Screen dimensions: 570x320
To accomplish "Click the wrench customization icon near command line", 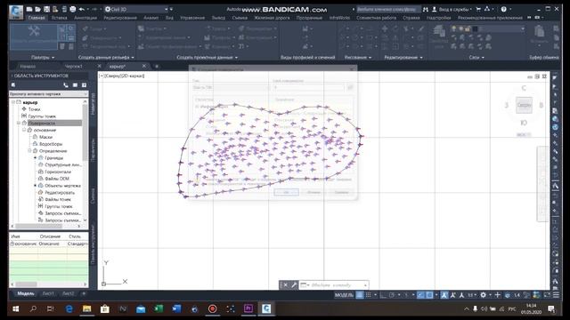I will coord(294,284).
